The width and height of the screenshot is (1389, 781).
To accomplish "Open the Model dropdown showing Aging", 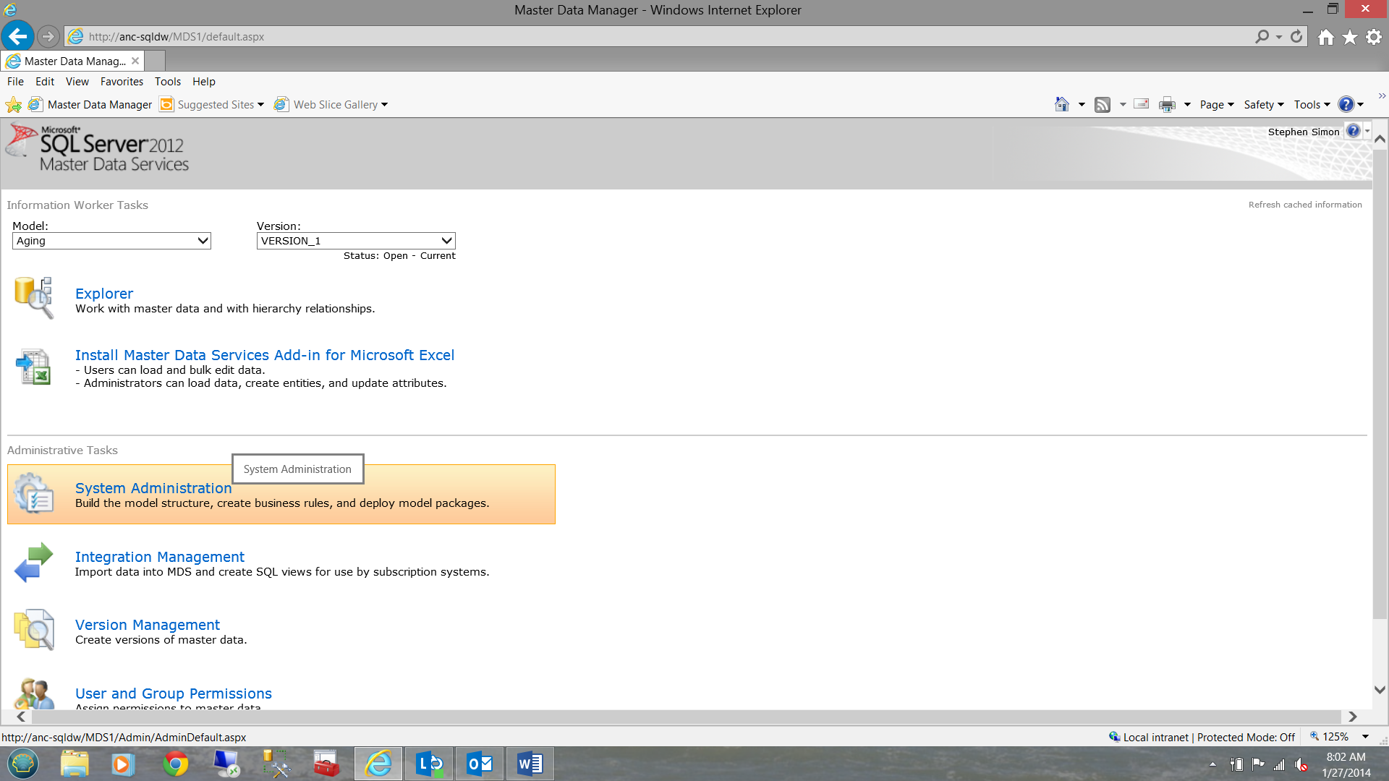I will pos(111,241).
